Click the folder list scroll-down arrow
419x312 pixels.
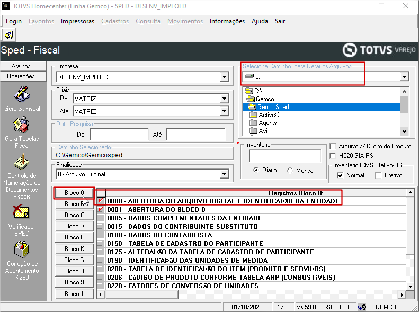pos(404,131)
